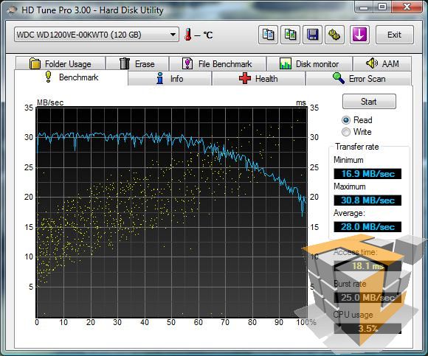Viewport: 428px width, 356px height.
Task: Click the Average value 28.0 MB/sec
Action: [367, 227]
